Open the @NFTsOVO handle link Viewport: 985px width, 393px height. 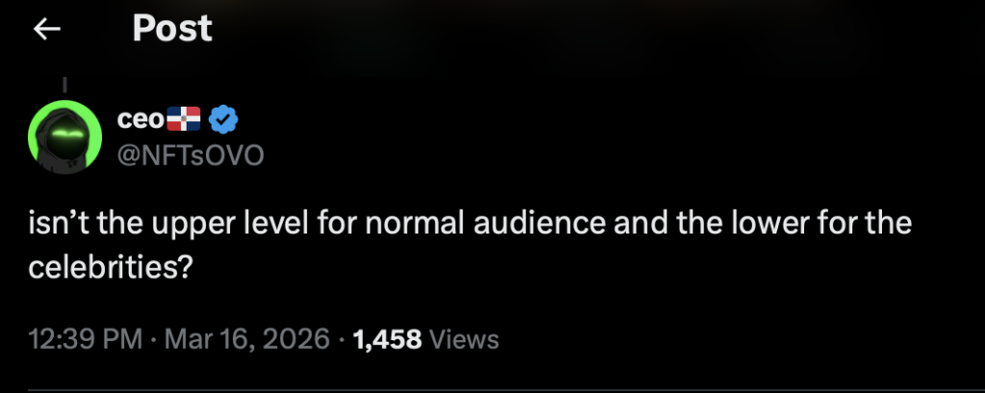189,156
